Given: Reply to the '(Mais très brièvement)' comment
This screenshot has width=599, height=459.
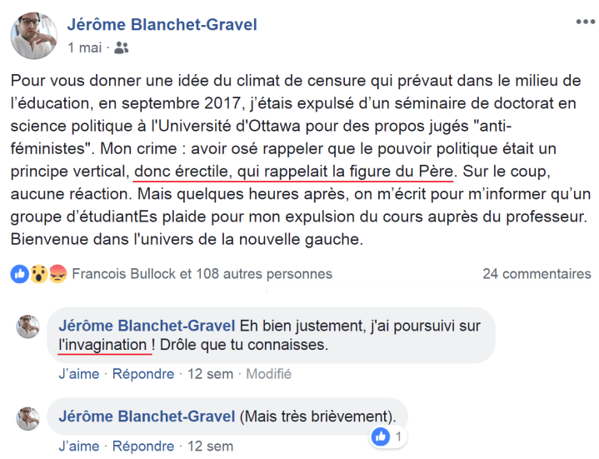Looking at the screenshot, I should 144,446.
